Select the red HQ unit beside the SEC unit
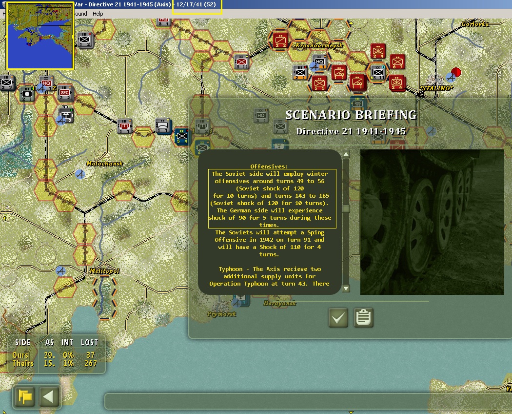This screenshot has width=512, height=414. point(46,83)
